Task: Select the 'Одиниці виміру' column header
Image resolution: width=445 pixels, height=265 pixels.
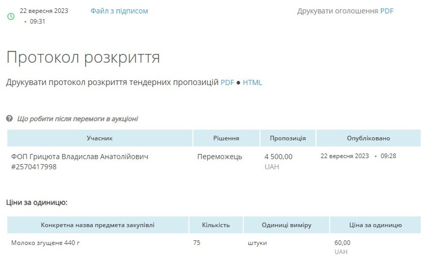Action: point(286,225)
